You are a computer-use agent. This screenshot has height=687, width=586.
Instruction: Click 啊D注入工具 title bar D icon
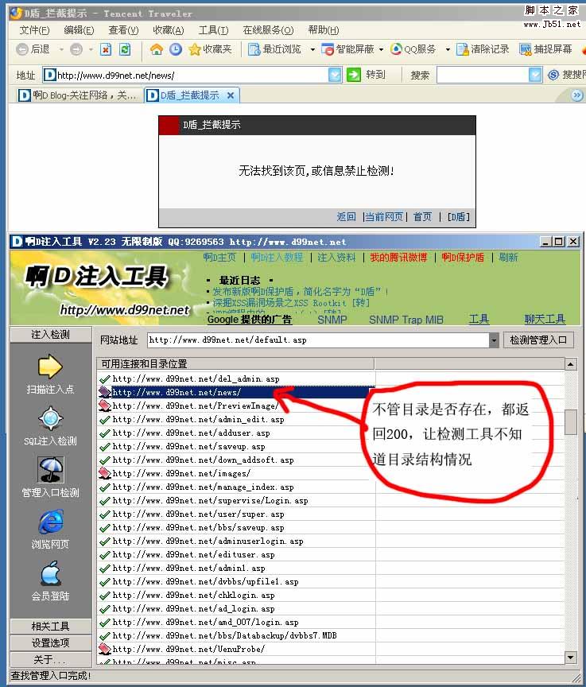pos(17,242)
